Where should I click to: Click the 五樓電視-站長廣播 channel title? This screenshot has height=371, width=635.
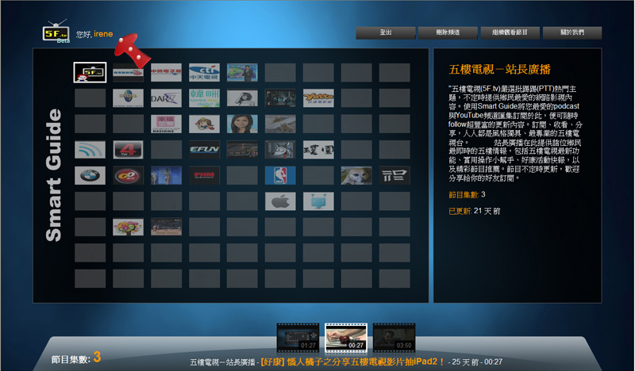coord(499,70)
